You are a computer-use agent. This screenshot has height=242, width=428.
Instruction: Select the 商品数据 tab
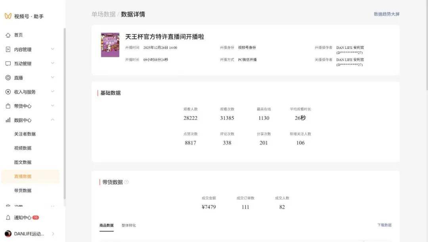[106, 225]
